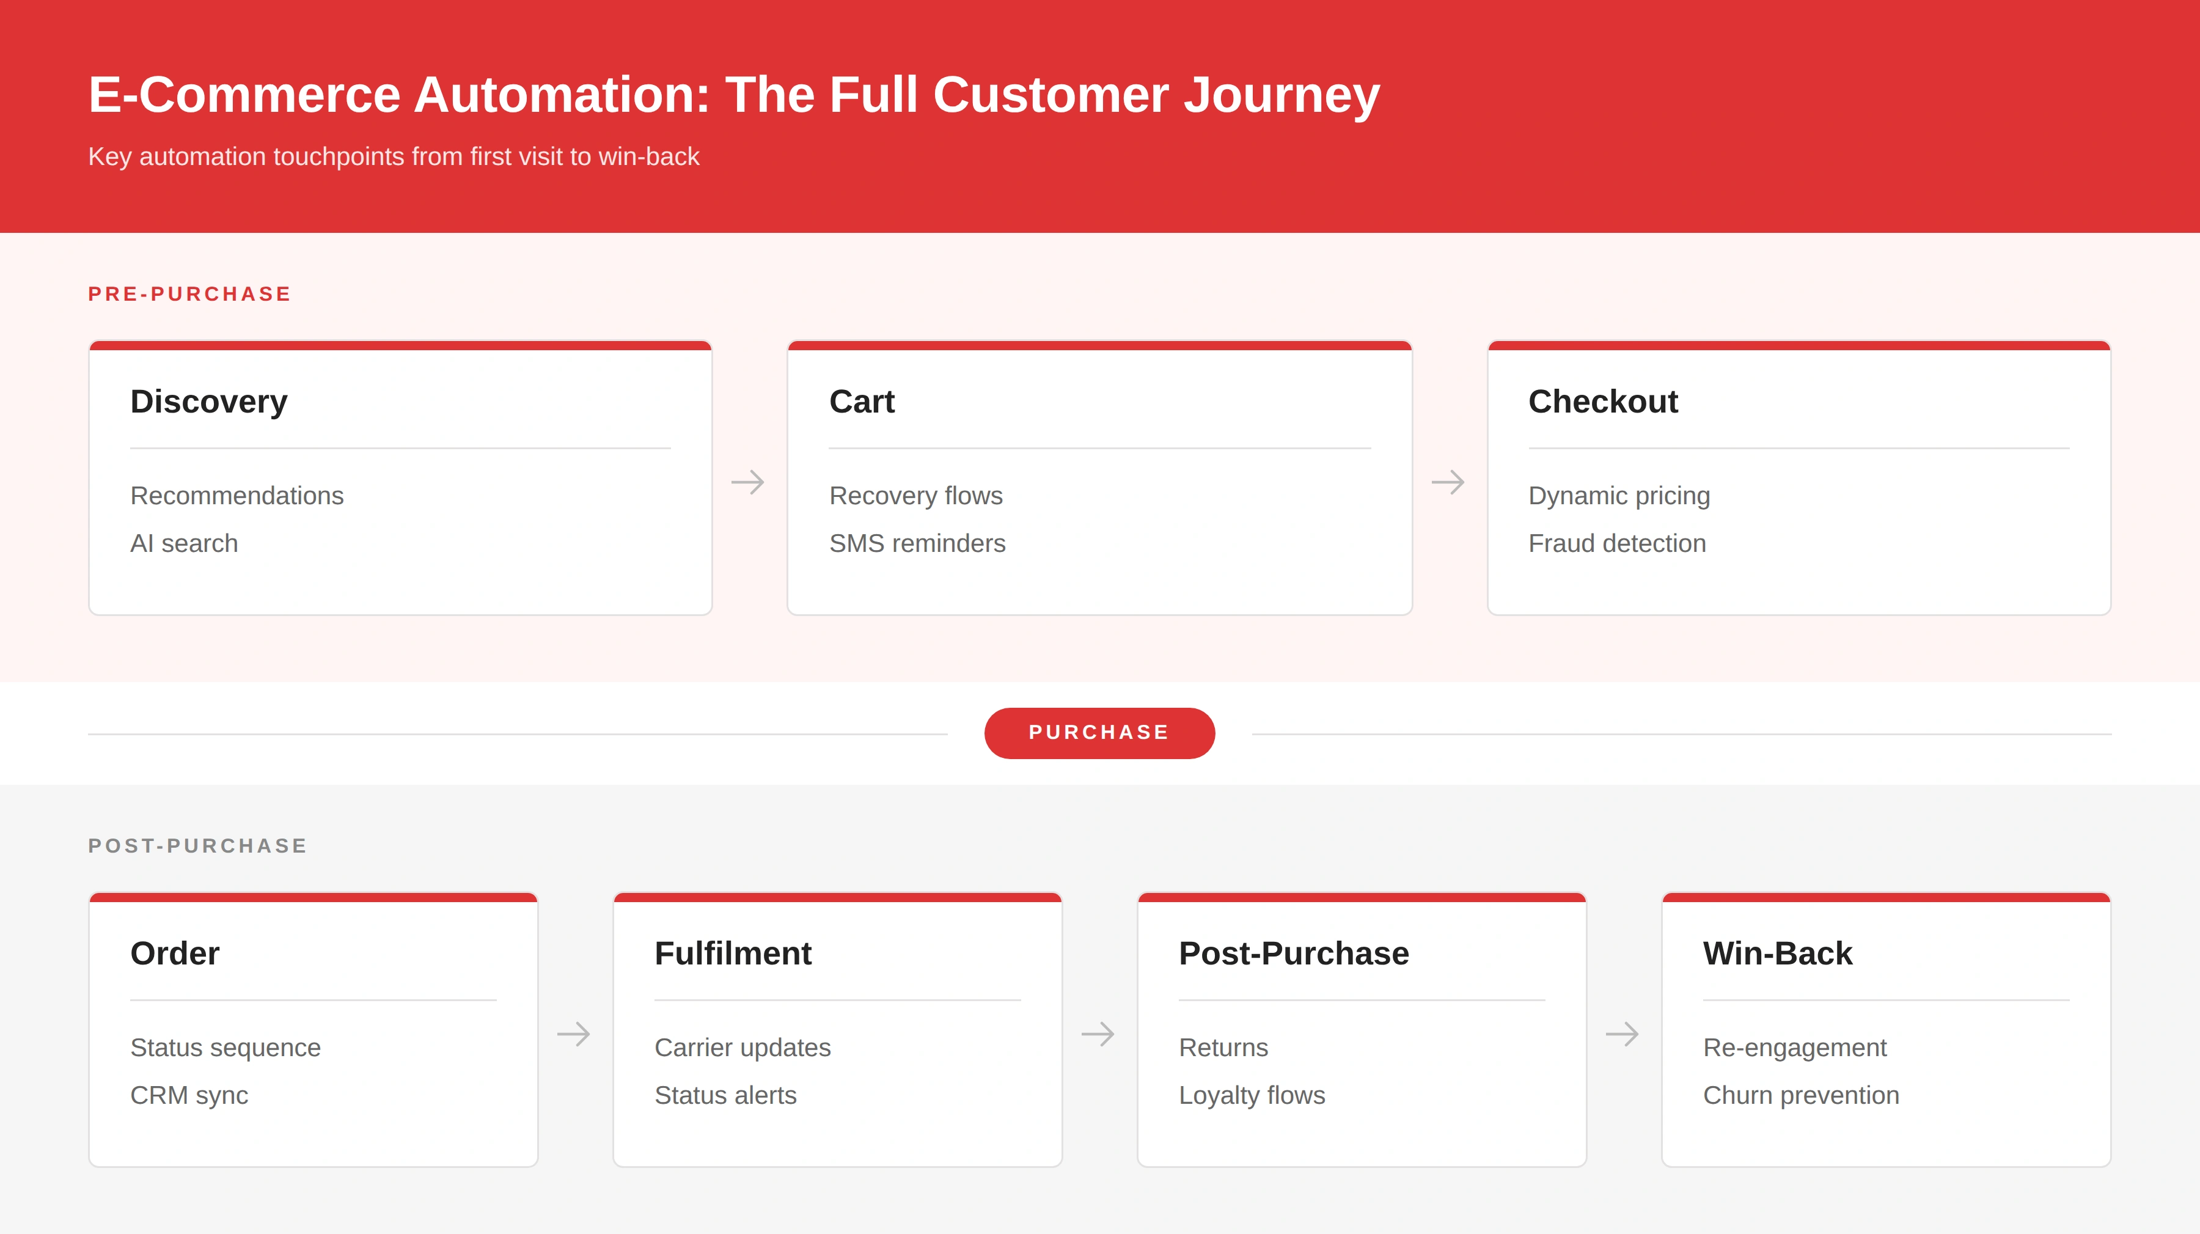Click the Fraud detection item
The height and width of the screenshot is (1234, 2200).
pyautogui.click(x=1616, y=543)
